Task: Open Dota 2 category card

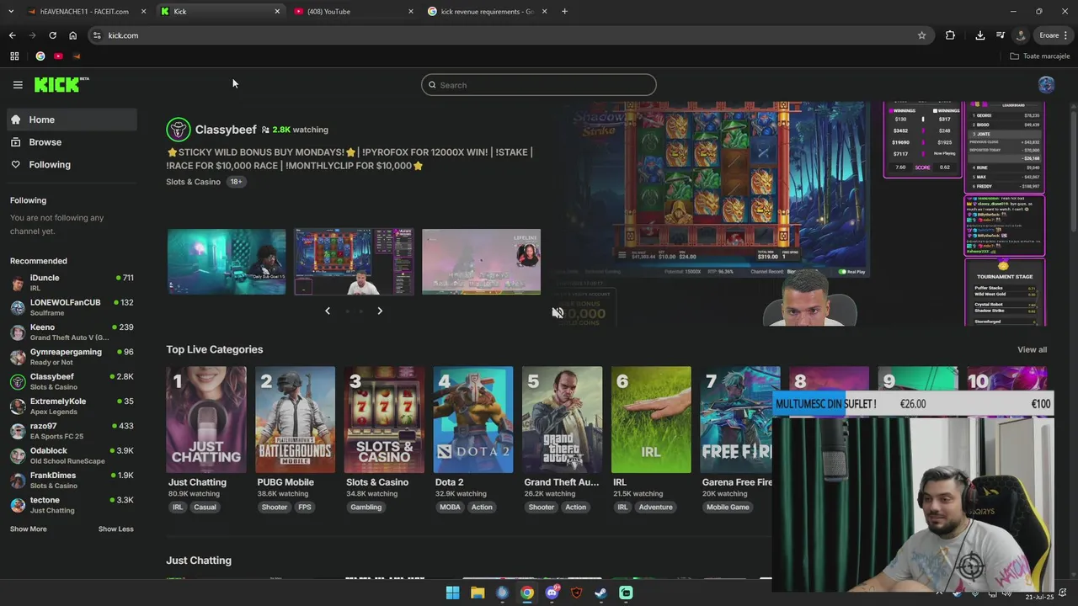Action: pos(473,420)
